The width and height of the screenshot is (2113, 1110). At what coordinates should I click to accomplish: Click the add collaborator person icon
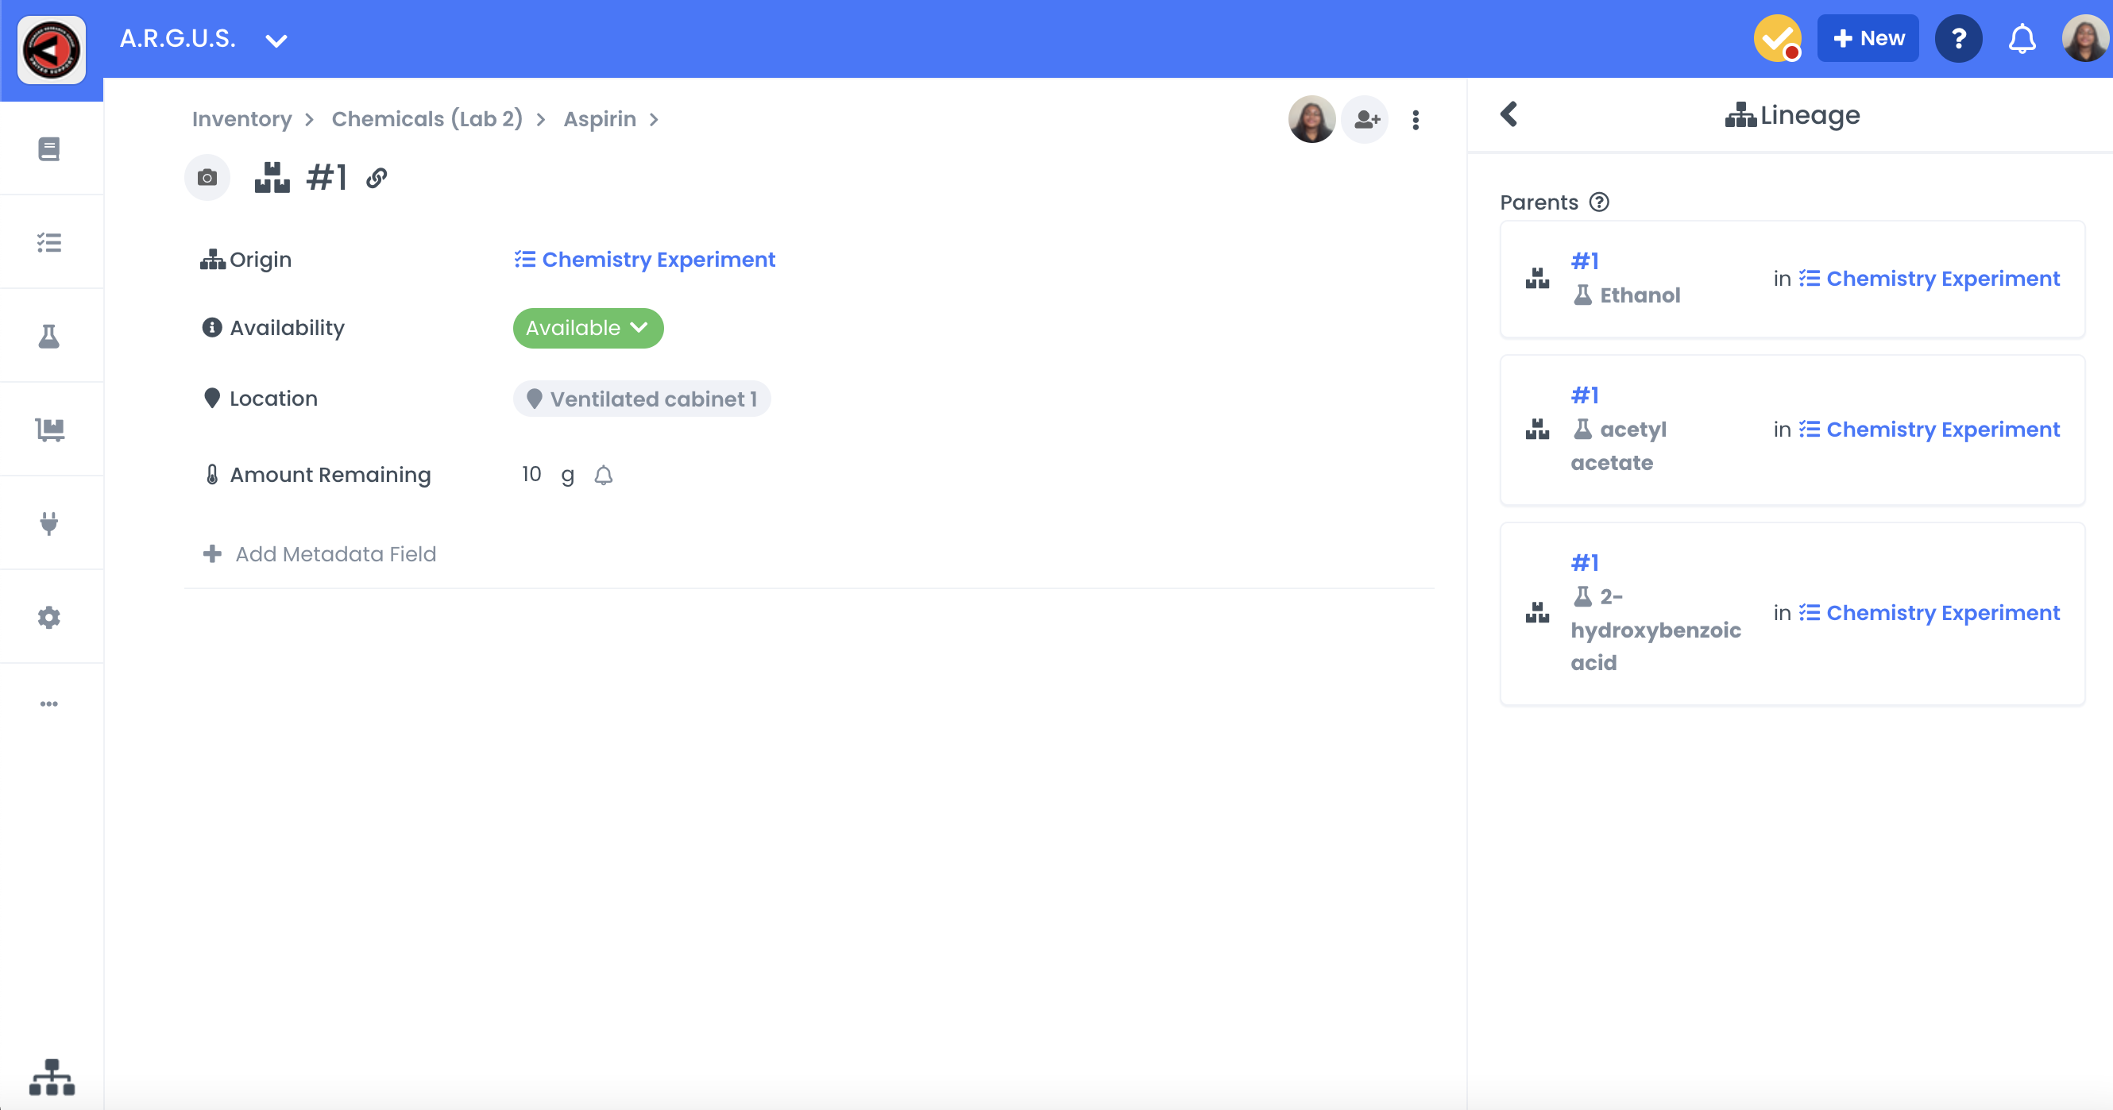(x=1366, y=120)
